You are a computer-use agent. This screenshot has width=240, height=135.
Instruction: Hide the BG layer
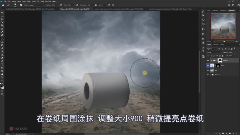pyautogui.click(x=208, y=71)
